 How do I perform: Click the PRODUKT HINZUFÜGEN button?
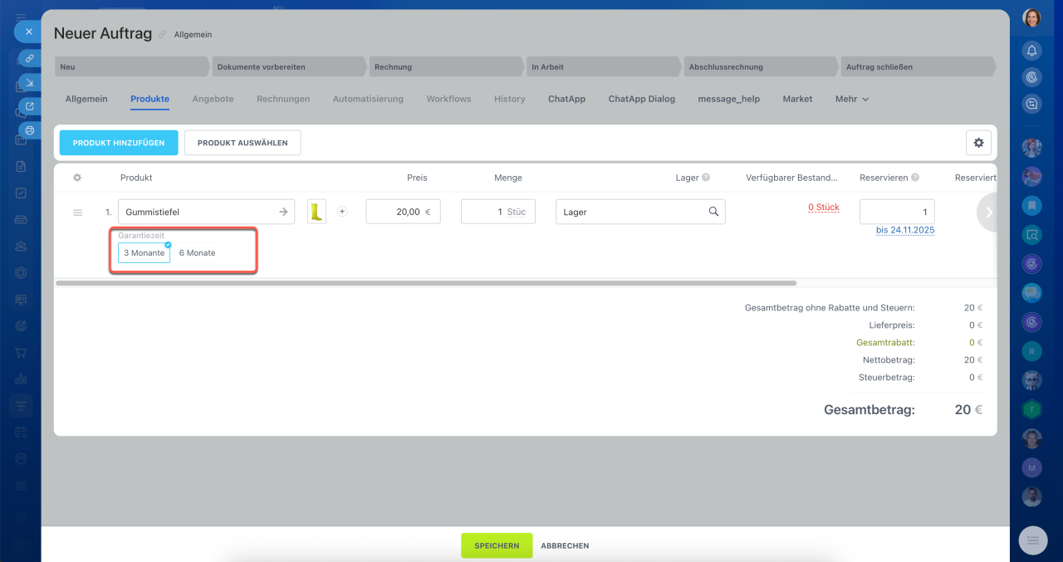click(x=119, y=143)
